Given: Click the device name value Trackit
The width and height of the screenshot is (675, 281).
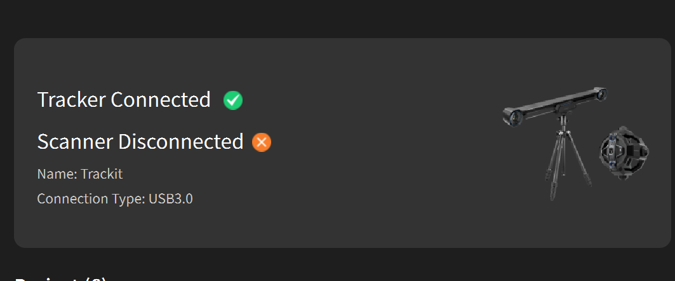Looking at the screenshot, I should [x=102, y=174].
